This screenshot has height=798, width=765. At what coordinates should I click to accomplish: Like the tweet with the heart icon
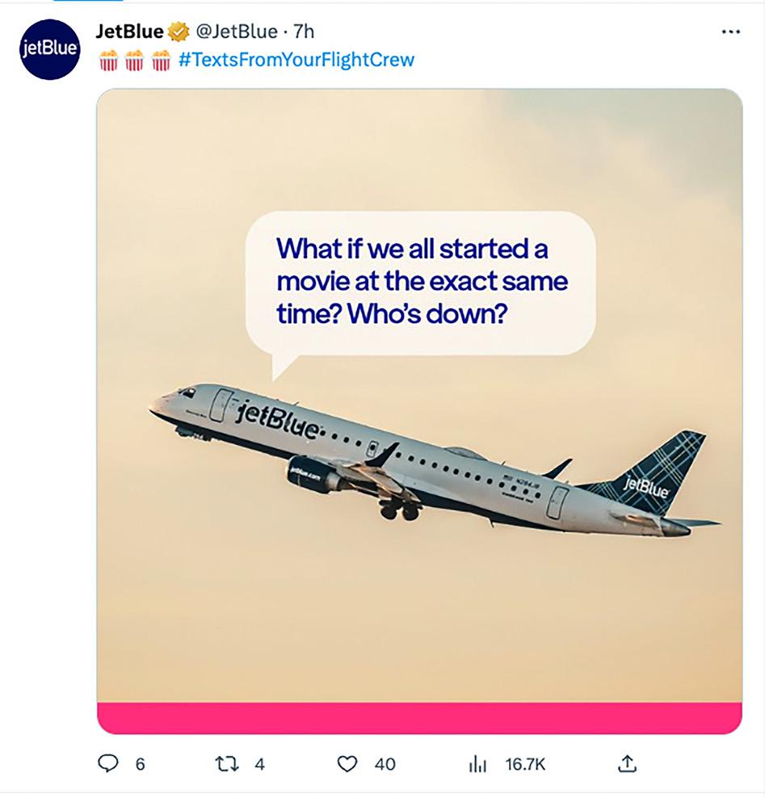point(347,763)
